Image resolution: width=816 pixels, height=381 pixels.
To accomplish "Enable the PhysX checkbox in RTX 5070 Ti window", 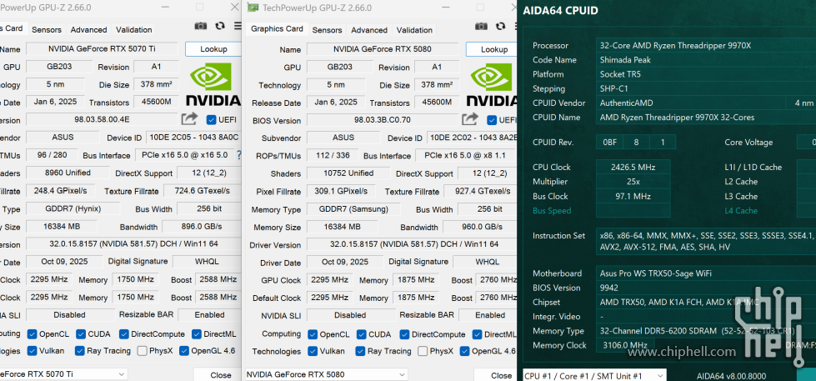I will tap(142, 351).
